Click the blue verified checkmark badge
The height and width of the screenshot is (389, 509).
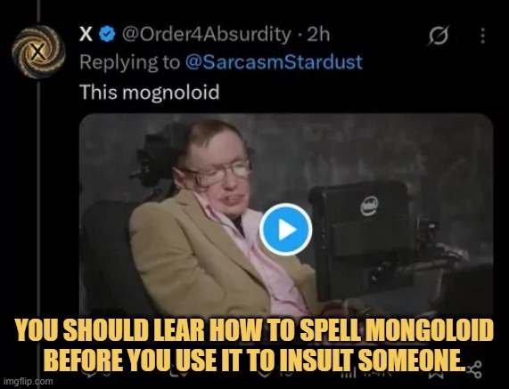107,34
